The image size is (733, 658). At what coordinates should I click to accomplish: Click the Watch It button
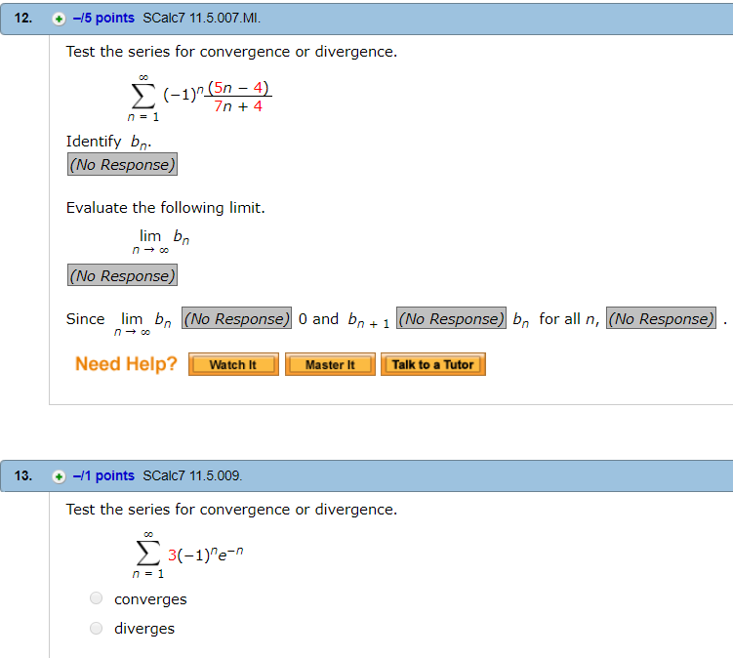click(x=233, y=364)
